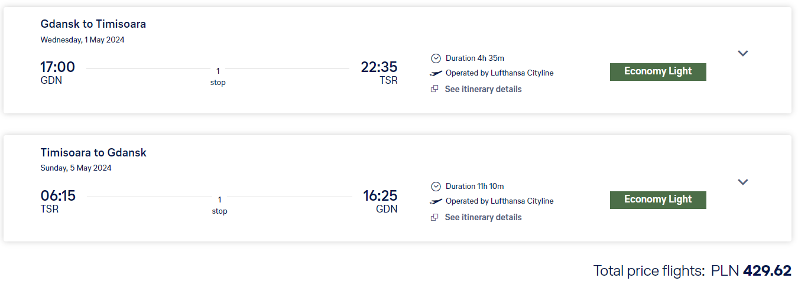The height and width of the screenshot is (281, 798).
Task: Click the outbound airplane icon by Lufthansa Cityline
Action: [x=436, y=73]
